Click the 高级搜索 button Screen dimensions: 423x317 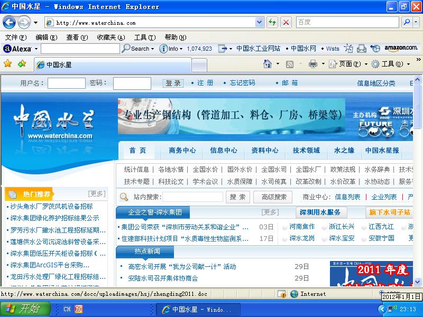(273, 197)
